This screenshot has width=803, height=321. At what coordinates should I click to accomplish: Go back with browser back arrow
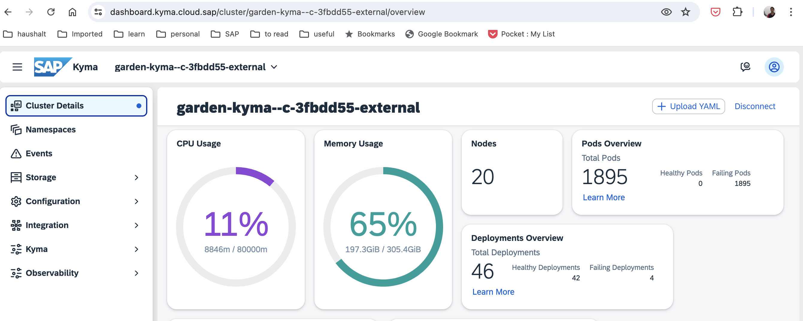(8, 12)
